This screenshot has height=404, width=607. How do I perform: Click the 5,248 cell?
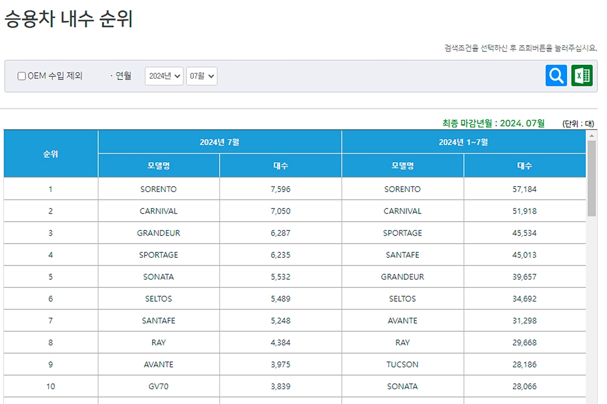281,321
